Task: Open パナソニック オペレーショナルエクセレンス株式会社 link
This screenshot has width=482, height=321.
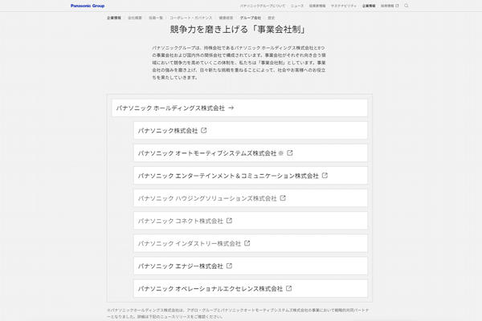Action: pyautogui.click(x=251, y=288)
